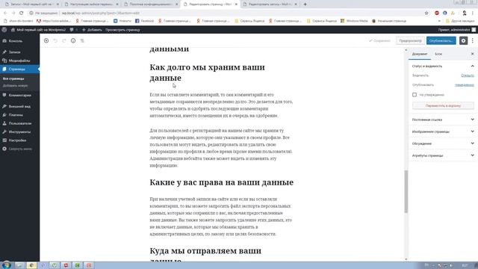Click the comments bubble in admin bar
Viewport: 478px width, 269px height.
pyautogui.click(x=72, y=30)
